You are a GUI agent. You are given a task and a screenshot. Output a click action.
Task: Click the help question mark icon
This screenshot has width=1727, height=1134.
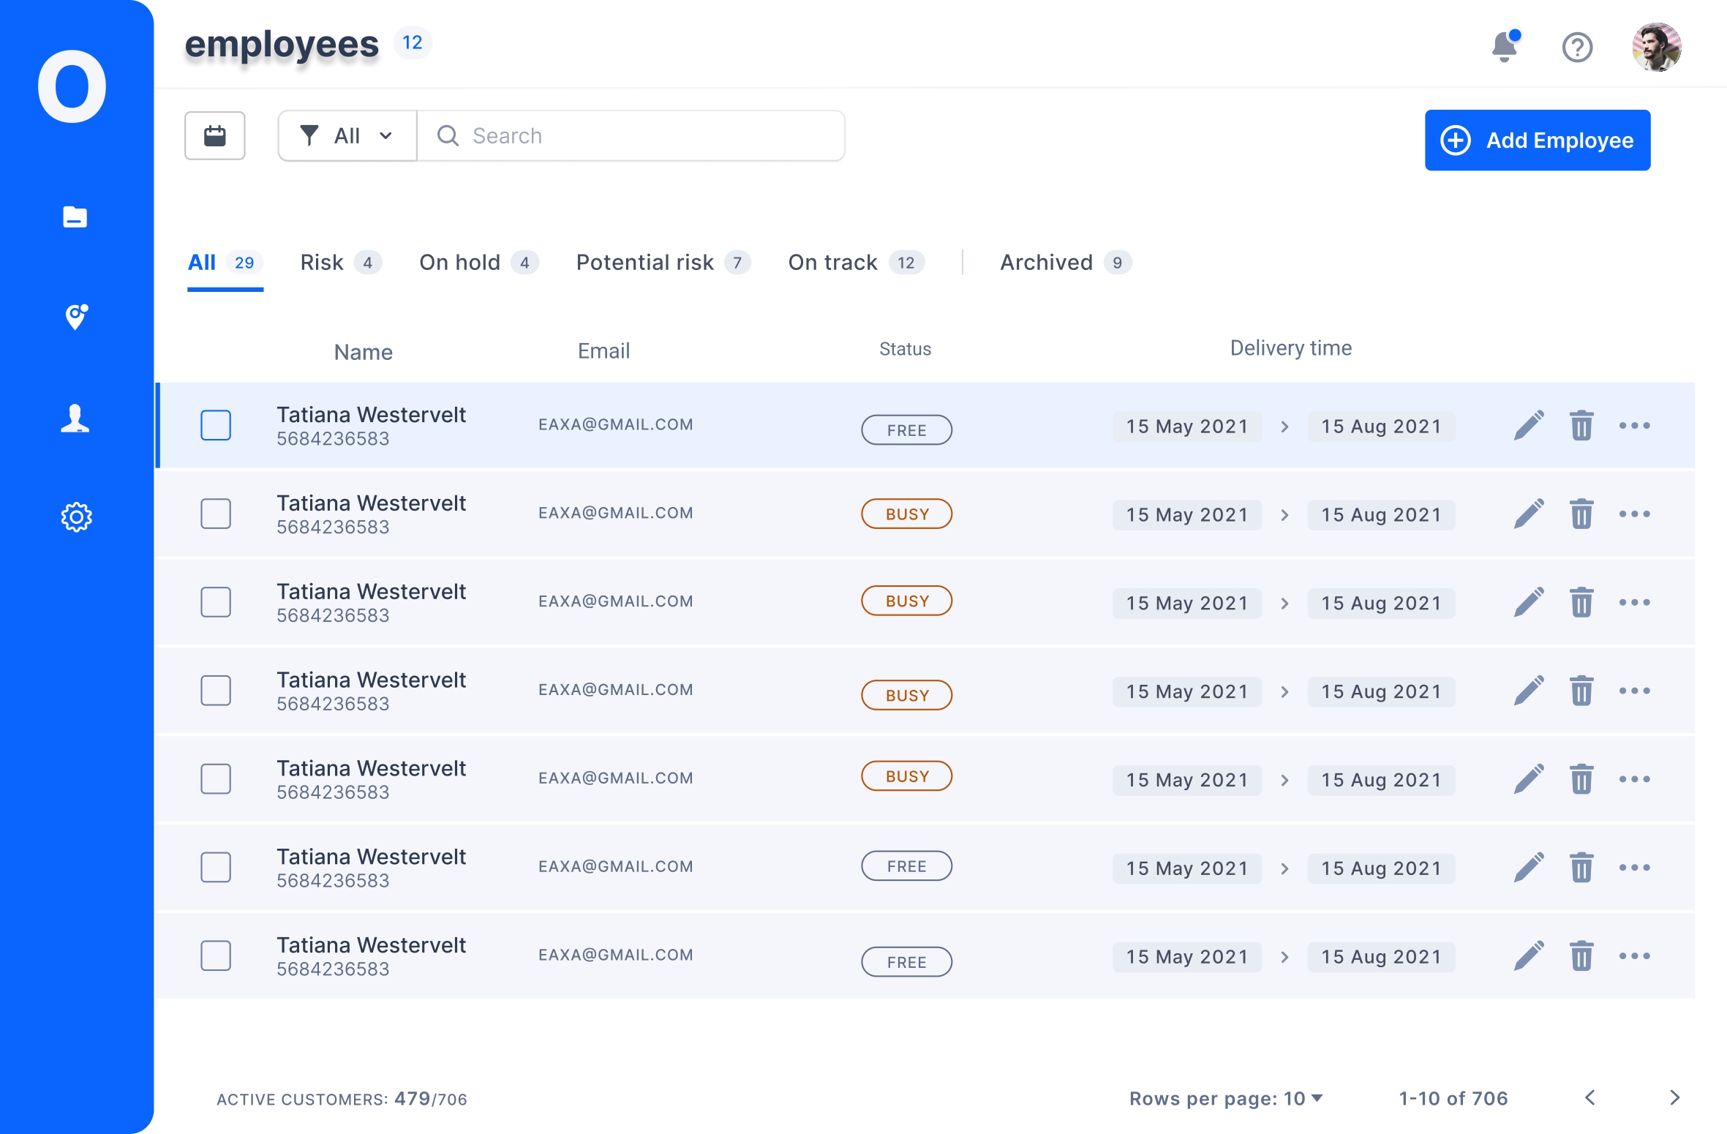coord(1577,48)
